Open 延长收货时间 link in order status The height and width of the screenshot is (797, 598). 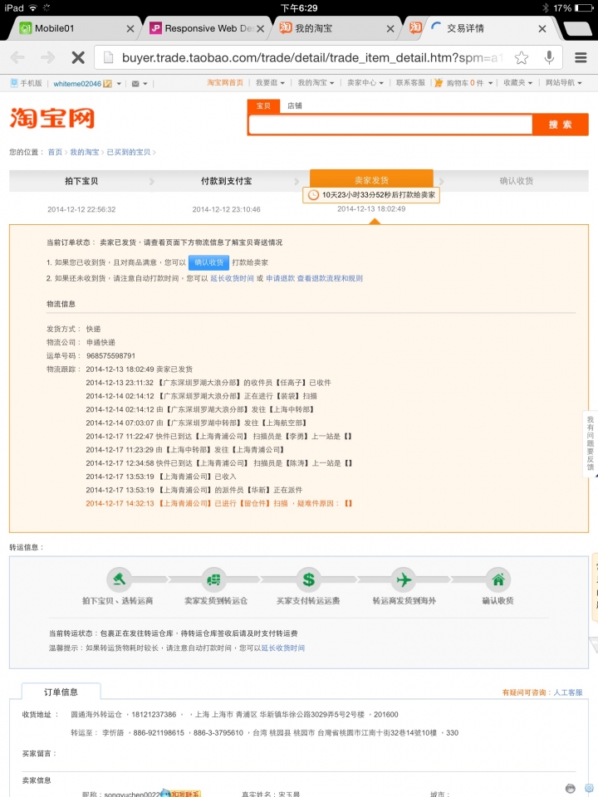[x=232, y=279]
